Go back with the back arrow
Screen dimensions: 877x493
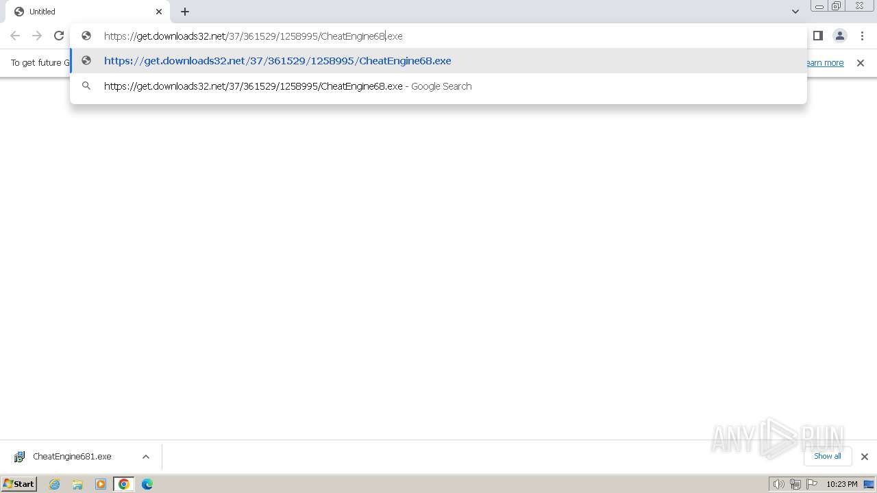tap(15, 36)
